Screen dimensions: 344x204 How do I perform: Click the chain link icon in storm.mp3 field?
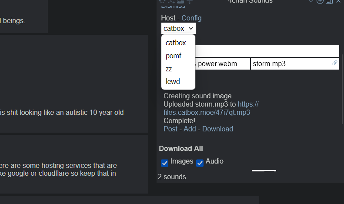(334, 63)
